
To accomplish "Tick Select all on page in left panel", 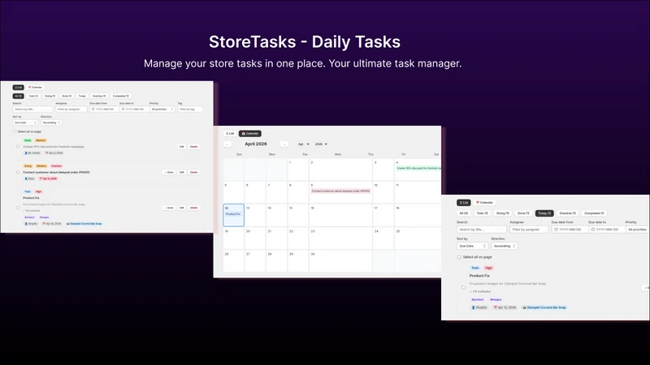I will 15,131.
